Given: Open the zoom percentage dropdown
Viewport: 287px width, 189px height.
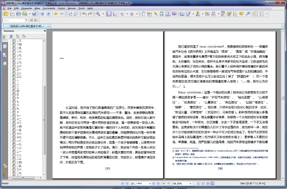Looking at the screenshot, I should [x=190, y=184].
